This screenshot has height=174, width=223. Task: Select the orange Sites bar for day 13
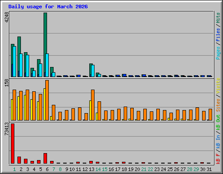pos(93,105)
